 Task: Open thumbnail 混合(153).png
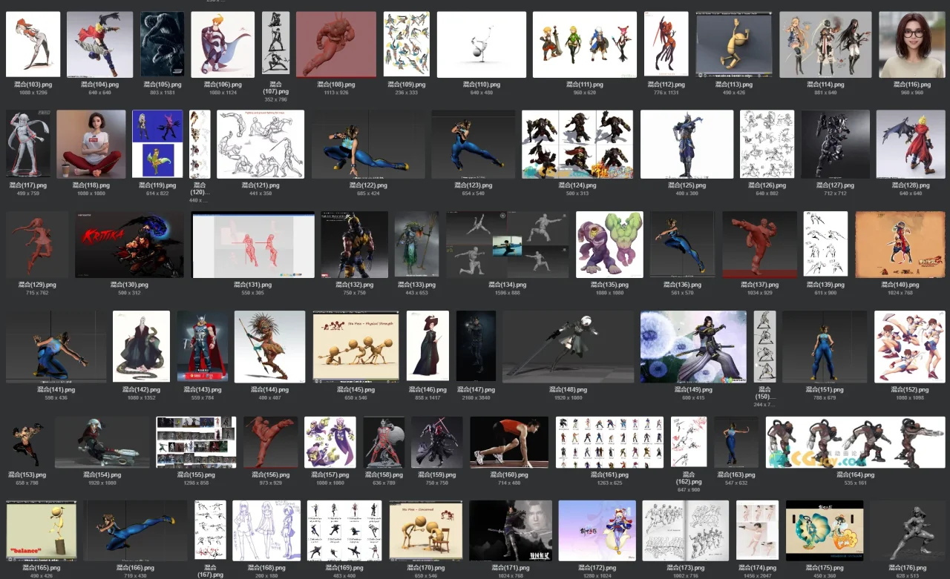coord(27,442)
